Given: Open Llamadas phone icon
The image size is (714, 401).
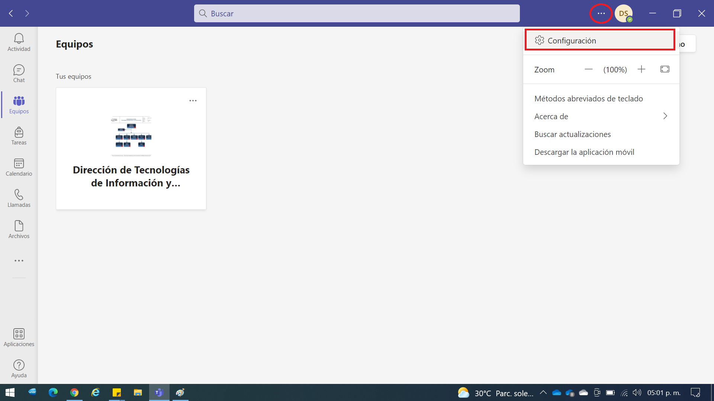Looking at the screenshot, I should tap(19, 198).
